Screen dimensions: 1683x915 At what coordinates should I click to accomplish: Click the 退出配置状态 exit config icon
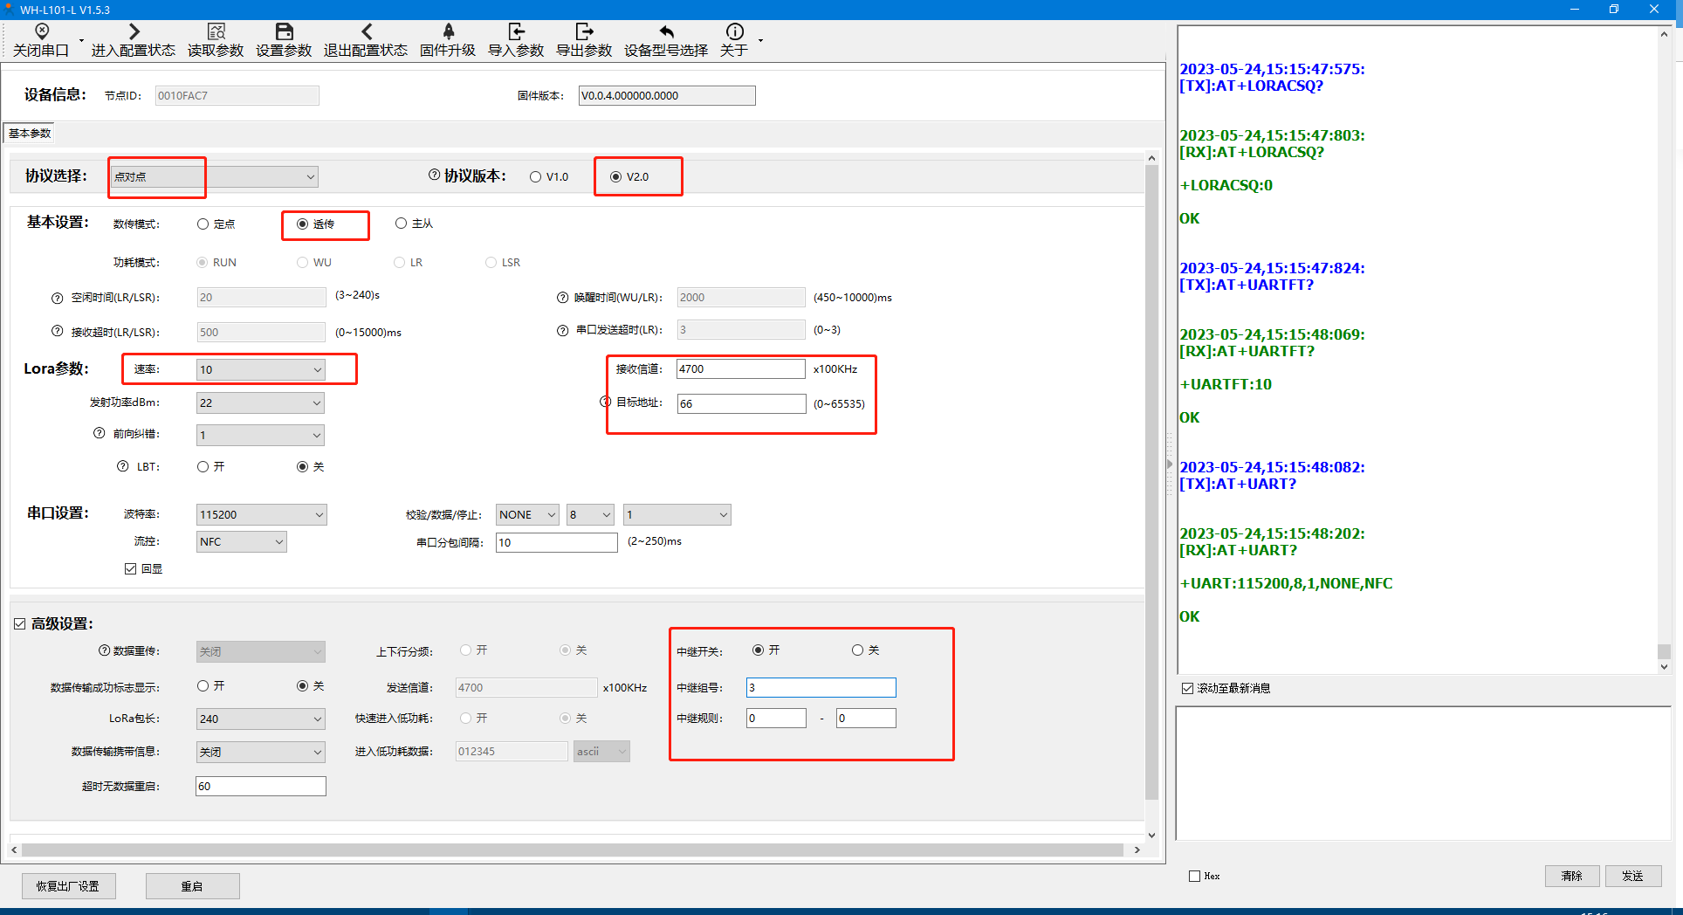click(x=366, y=32)
